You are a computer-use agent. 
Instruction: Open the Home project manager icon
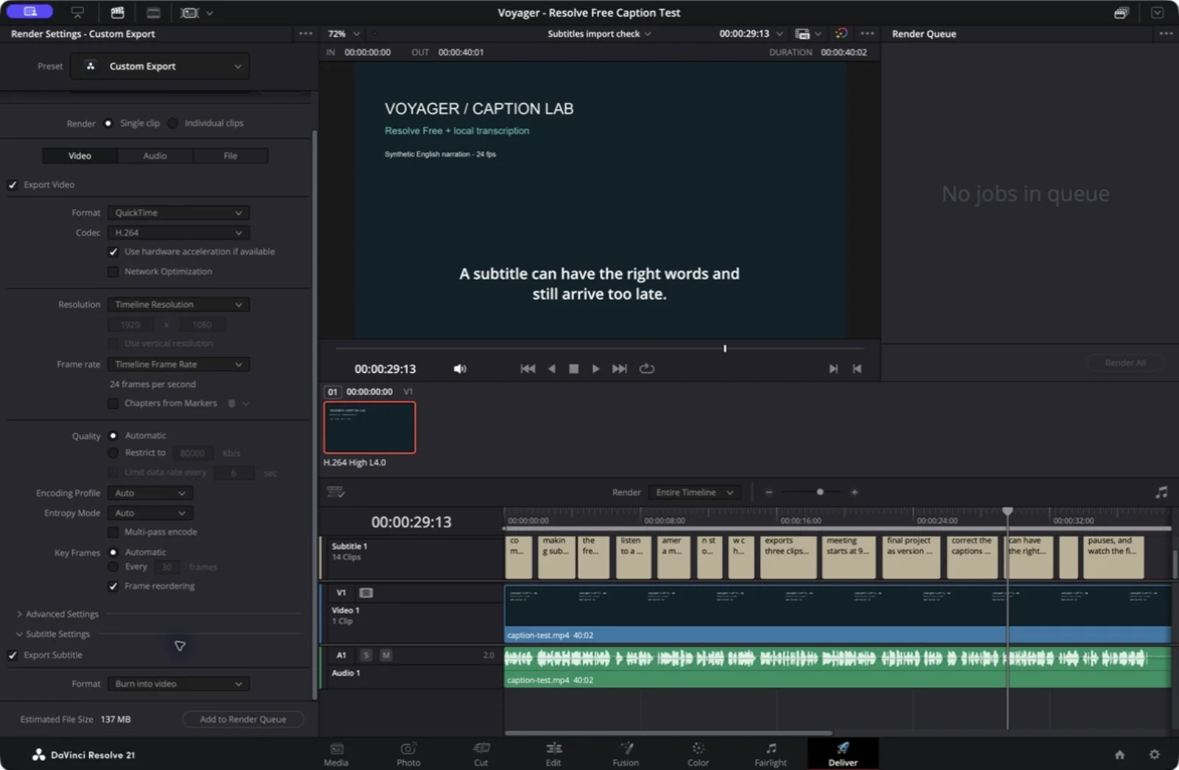1119,755
